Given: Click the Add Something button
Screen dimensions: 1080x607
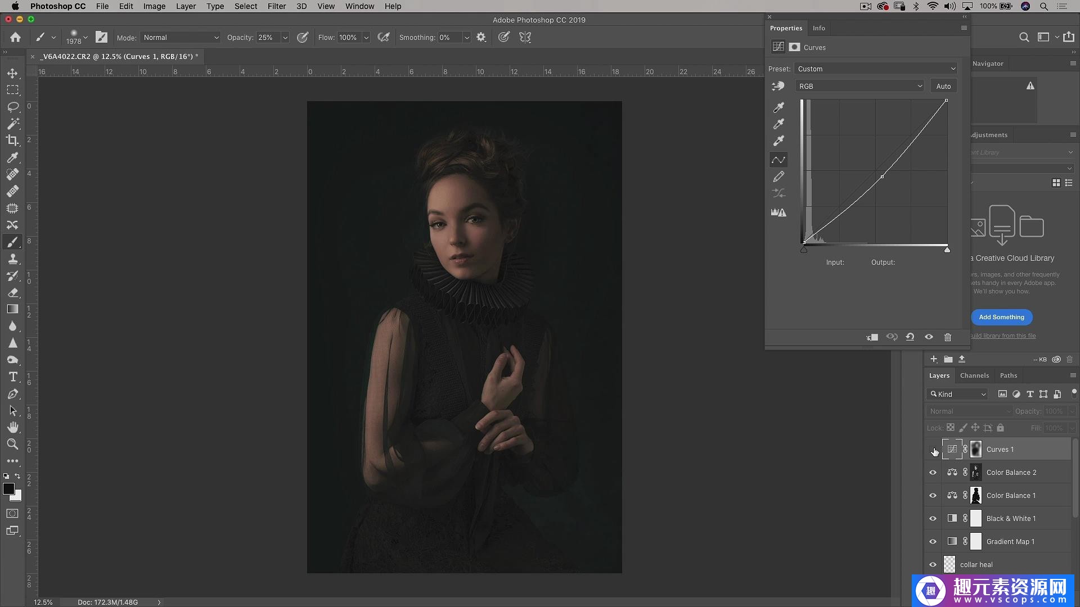Looking at the screenshot, I should (1001, 317).
